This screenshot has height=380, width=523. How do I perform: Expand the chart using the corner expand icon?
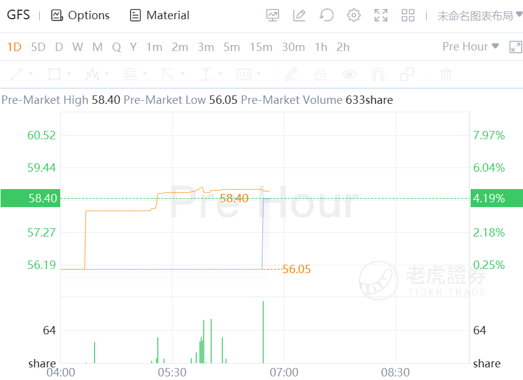515,47
